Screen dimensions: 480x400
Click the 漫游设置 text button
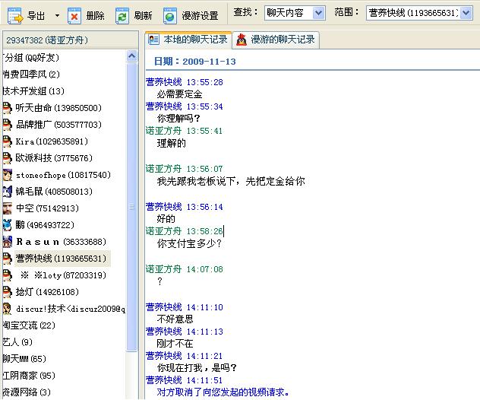(200, 16)
